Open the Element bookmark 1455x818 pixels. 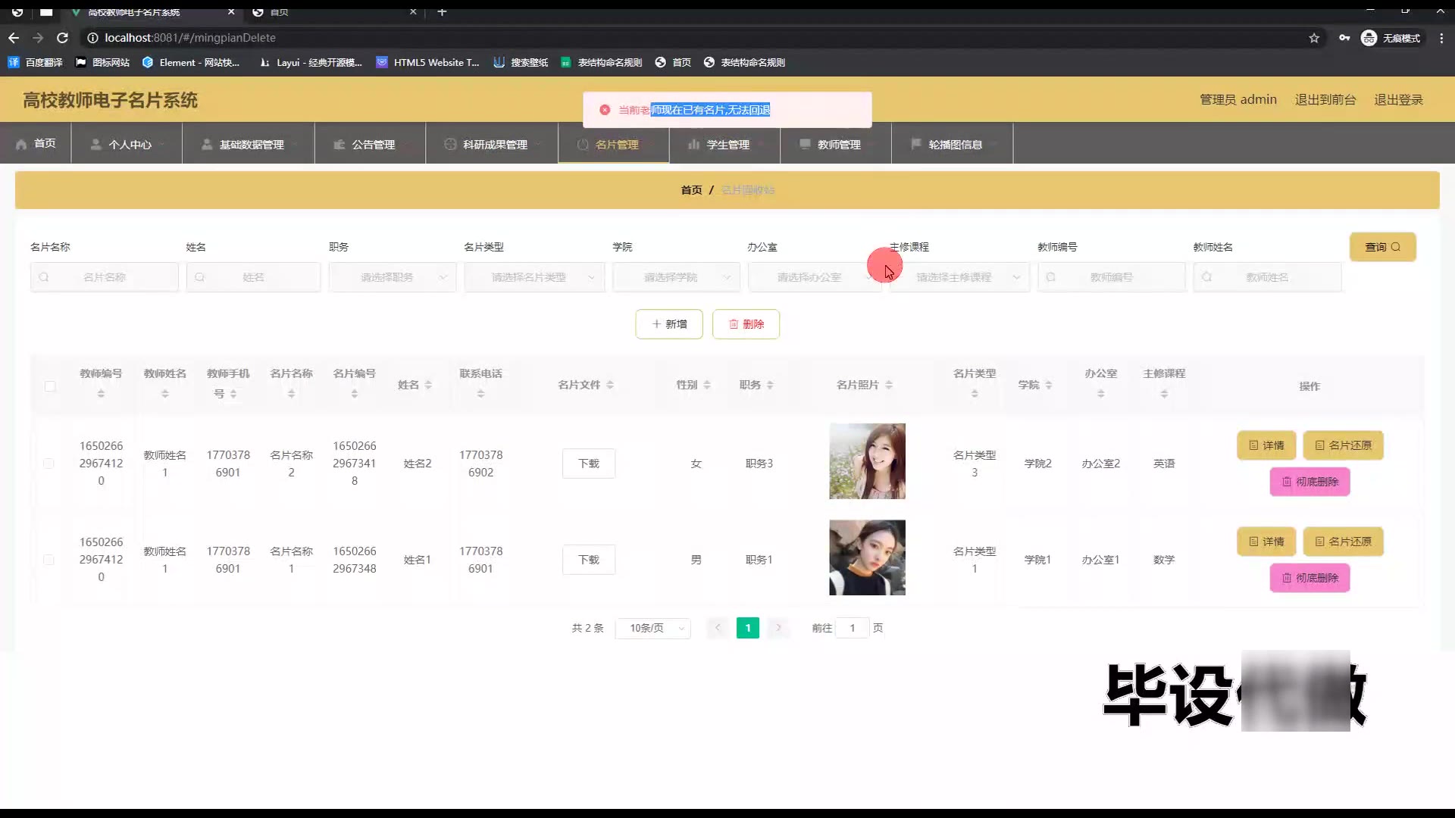pyautogui.click(x=191, y=62)
